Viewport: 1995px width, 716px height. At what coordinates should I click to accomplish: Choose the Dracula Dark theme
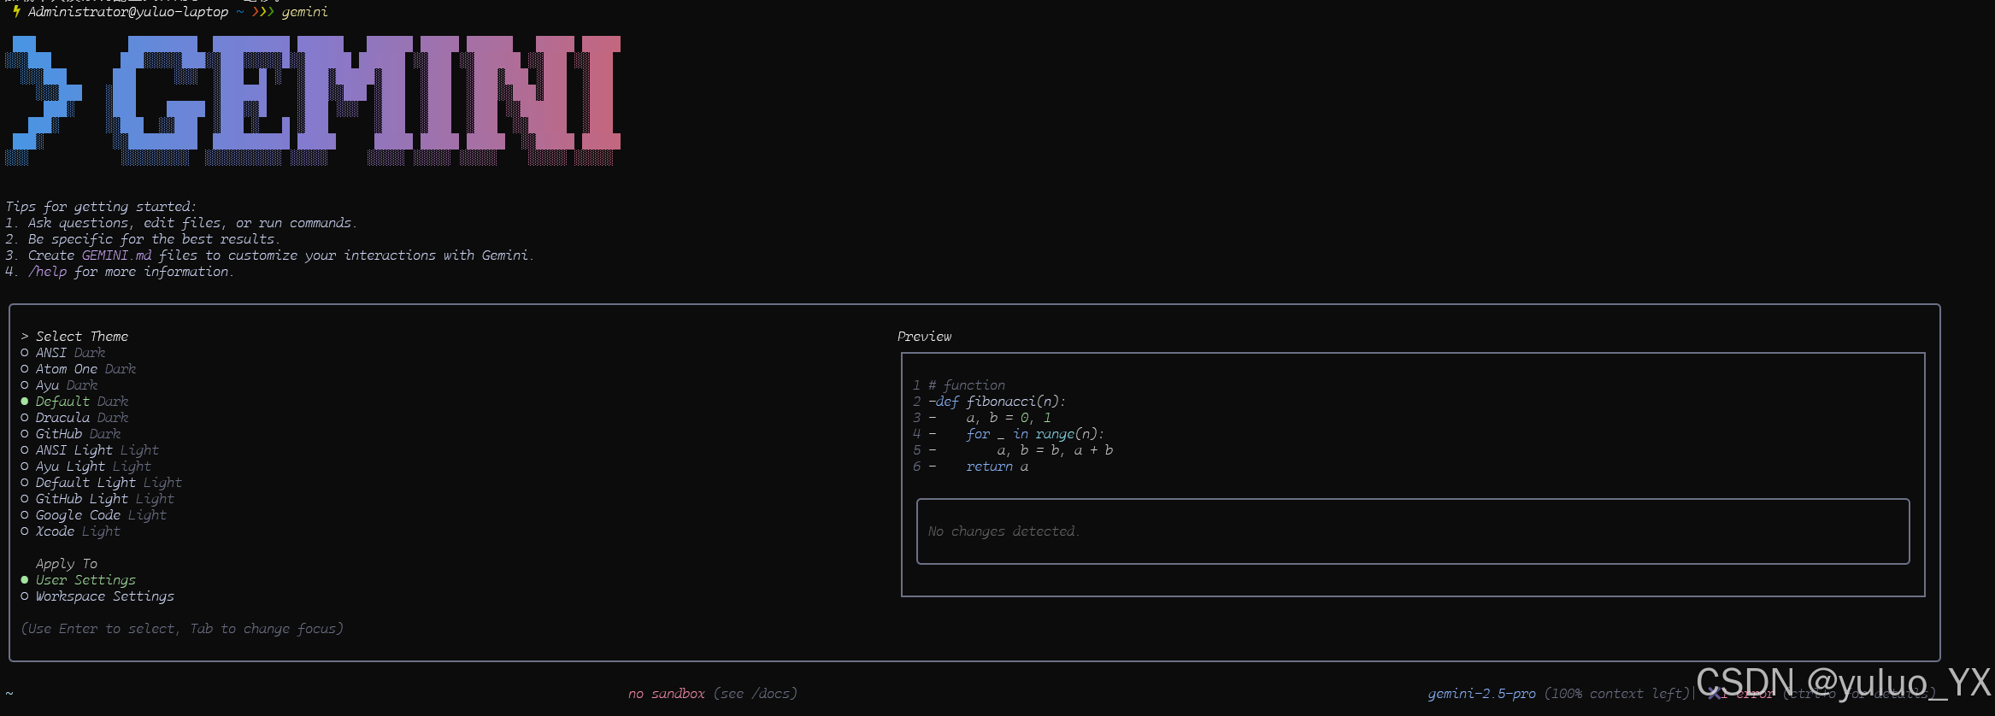click(x=74, y=418)
